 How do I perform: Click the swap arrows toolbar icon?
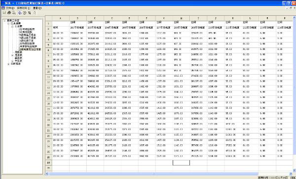point(30,13)
